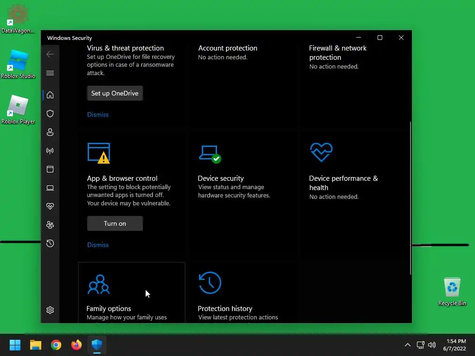Image resolution: width=475 pixels, height=356 pixels.
Task: Click the back arrow in Windows Security
Action: click(x=50, y=54)
